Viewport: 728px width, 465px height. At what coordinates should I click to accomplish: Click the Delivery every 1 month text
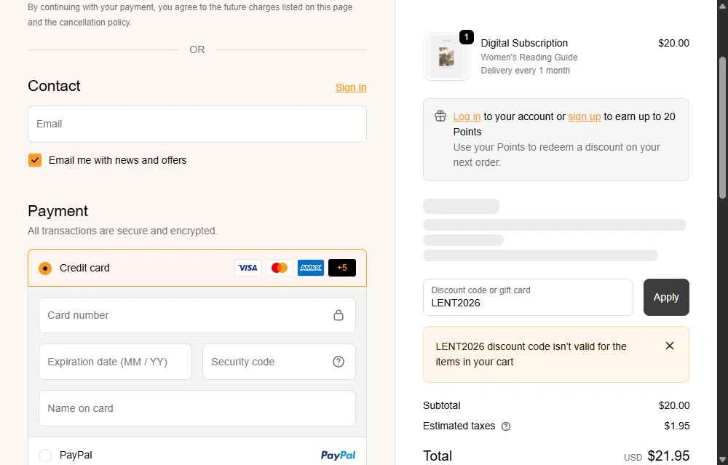tap(525, 71)
